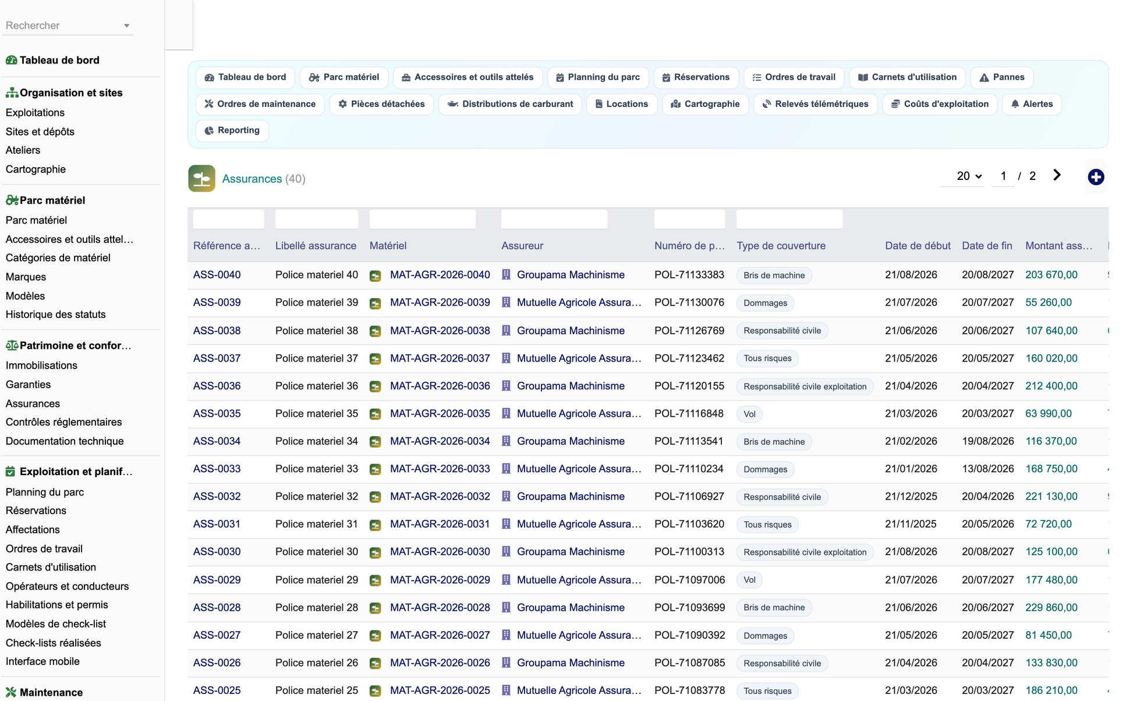This screenshot has width=1133, height=701.
Task: Click the Parc matériel sidebar tractor icon
Action: click(x=12, y=200)
